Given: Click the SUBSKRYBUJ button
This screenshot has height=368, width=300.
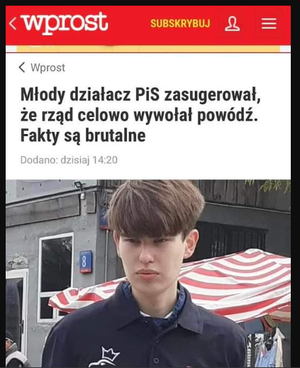Looking at the screenshot, I should [x=180, y=23].
